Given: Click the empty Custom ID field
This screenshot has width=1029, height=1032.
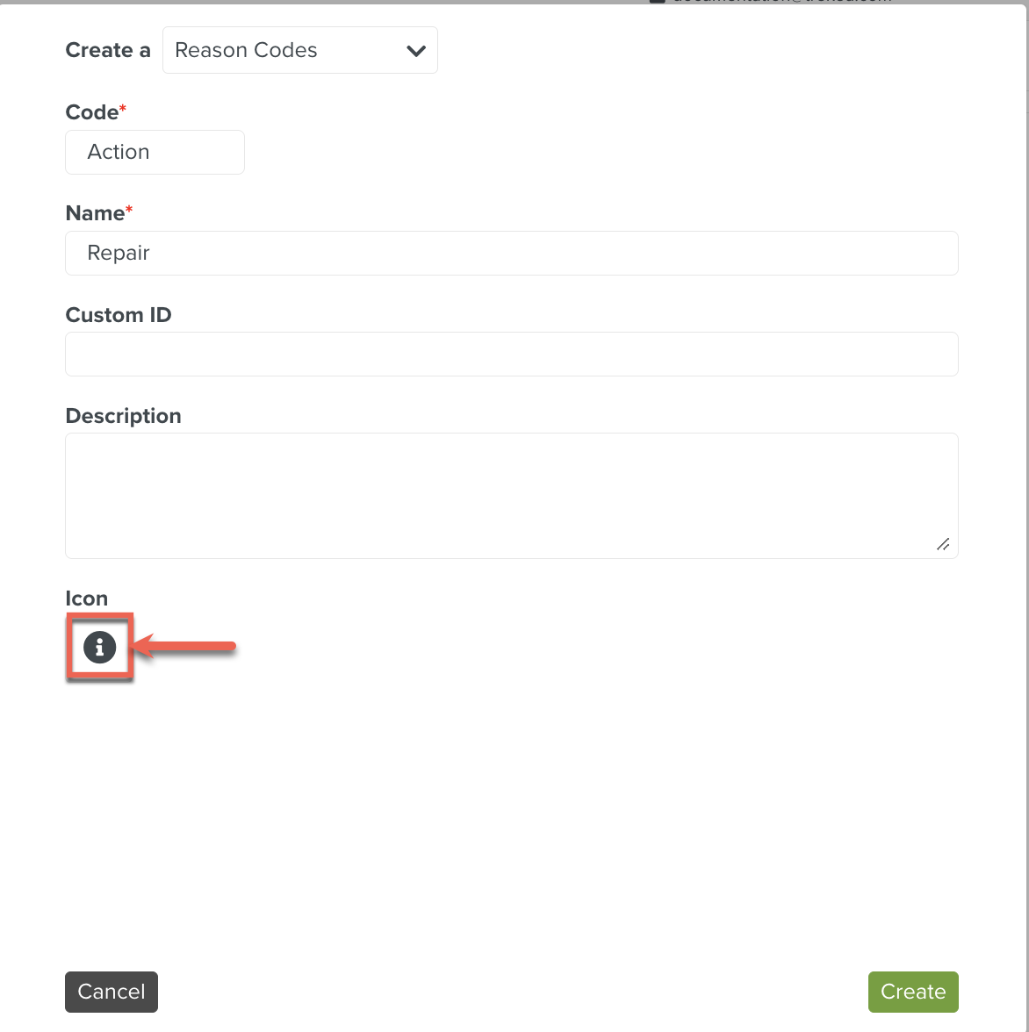Looking at the screenshot, I should pos(511,355).
